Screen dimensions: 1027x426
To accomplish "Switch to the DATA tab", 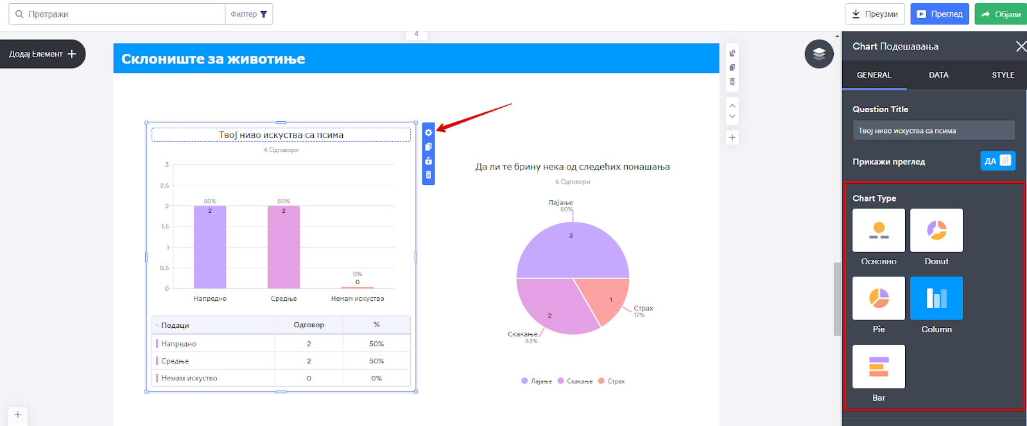I will [x=938, y=75].
